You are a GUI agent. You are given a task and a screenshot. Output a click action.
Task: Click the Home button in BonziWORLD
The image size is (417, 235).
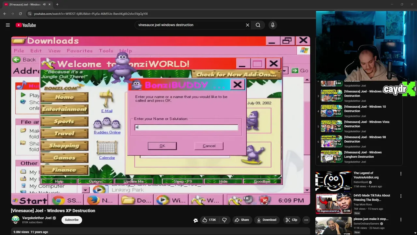pyautogui.click(x=64, y=97)
